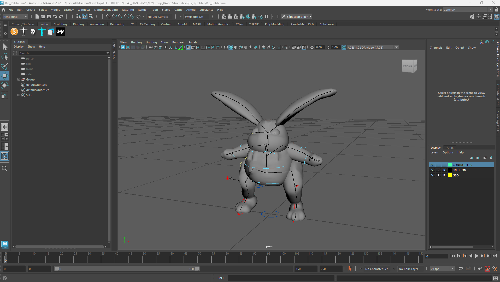The image size is (500, 282).
Task: Select the Move tool in the toolbox
Action: (5, 76)
